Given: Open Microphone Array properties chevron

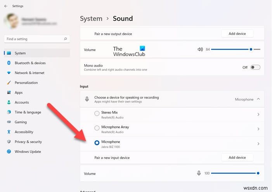Looking at the screenshot, I should pyautogui.click(x=258, y=129).
